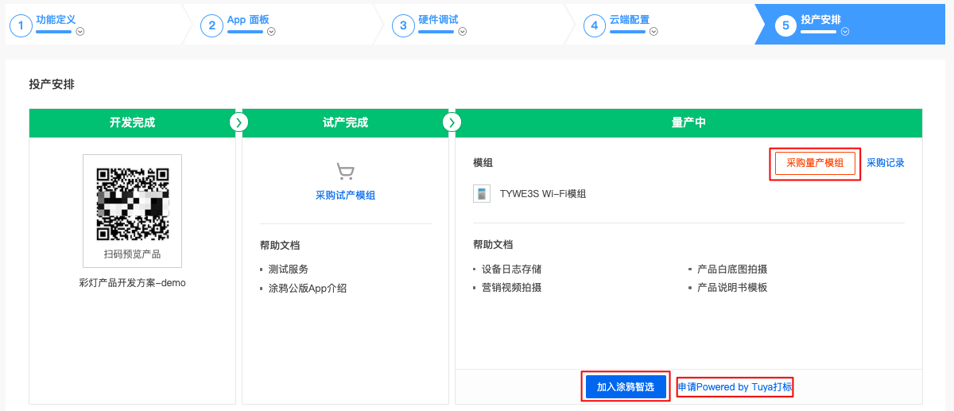Screen dimensions: 954x411
Task: Click the step number 4 circle
Action: pyautogui.click(x=594, y=25)
